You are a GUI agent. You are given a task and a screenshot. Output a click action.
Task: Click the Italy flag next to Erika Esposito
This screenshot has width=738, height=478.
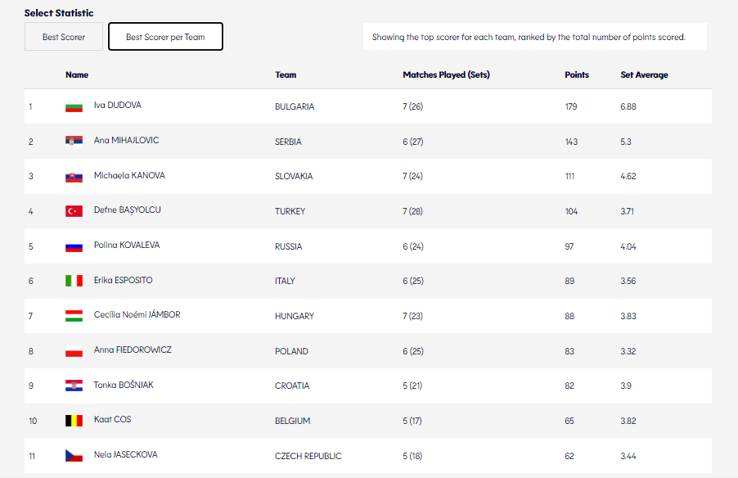coord(74,281)
